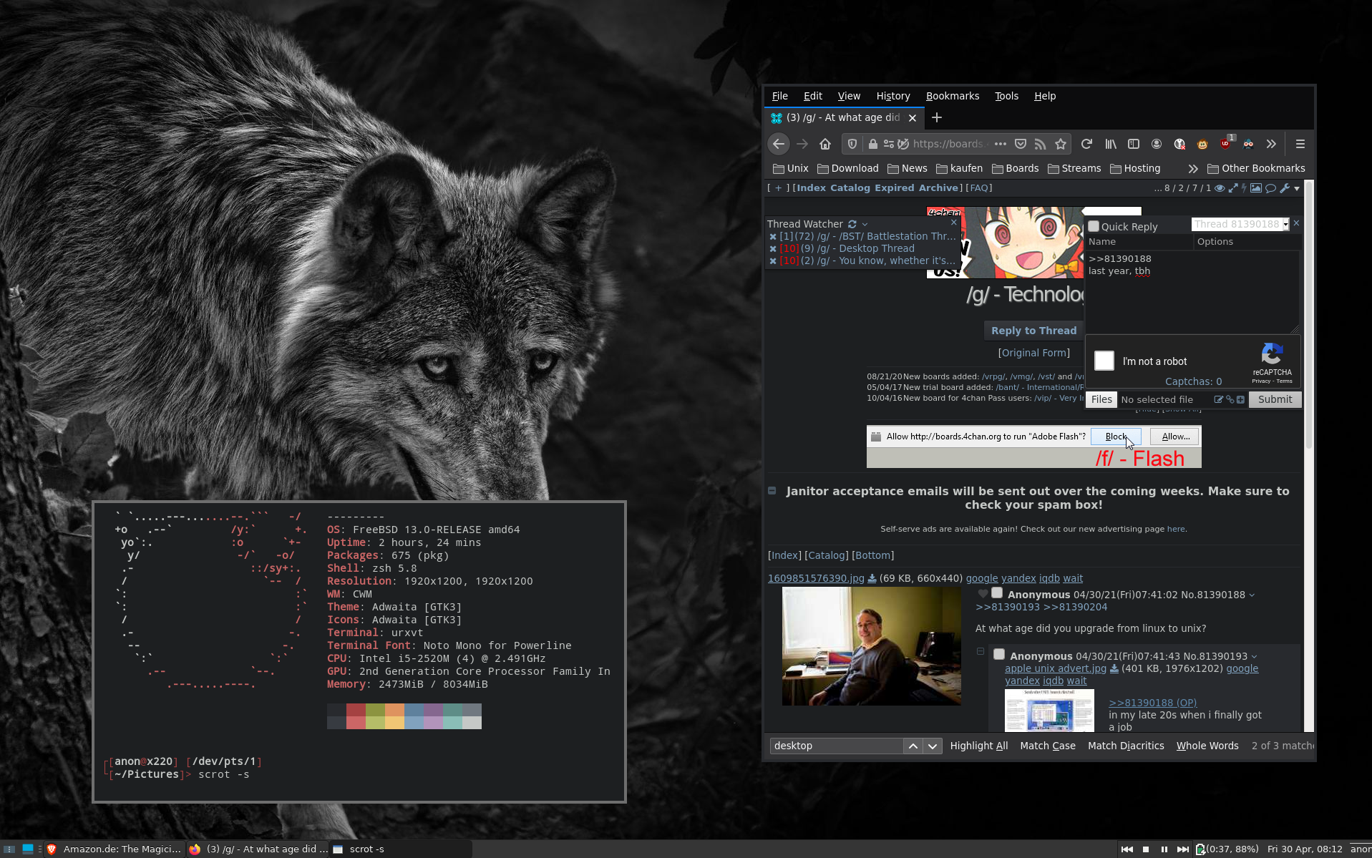Open the File menu
The width and height of the screenshot is (1372, 858).
779,96
